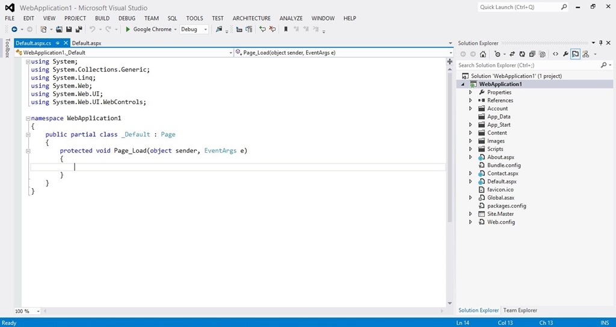
Task: Click the magnifier icon in Quick Launch
Action: point(564,7)
